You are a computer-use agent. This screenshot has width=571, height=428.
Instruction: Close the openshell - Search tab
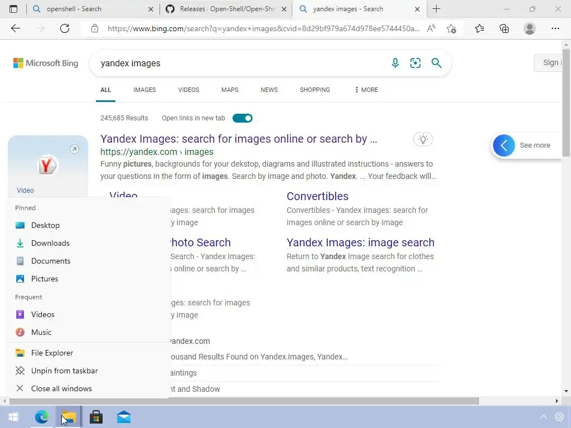coord(151,9)
